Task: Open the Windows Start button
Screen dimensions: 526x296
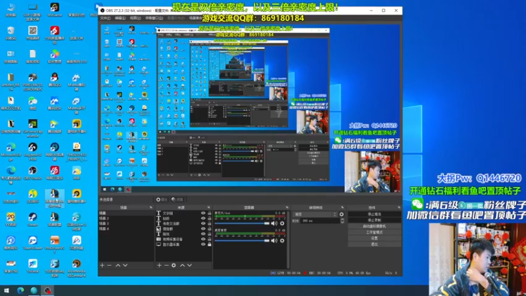Action: 7,290
